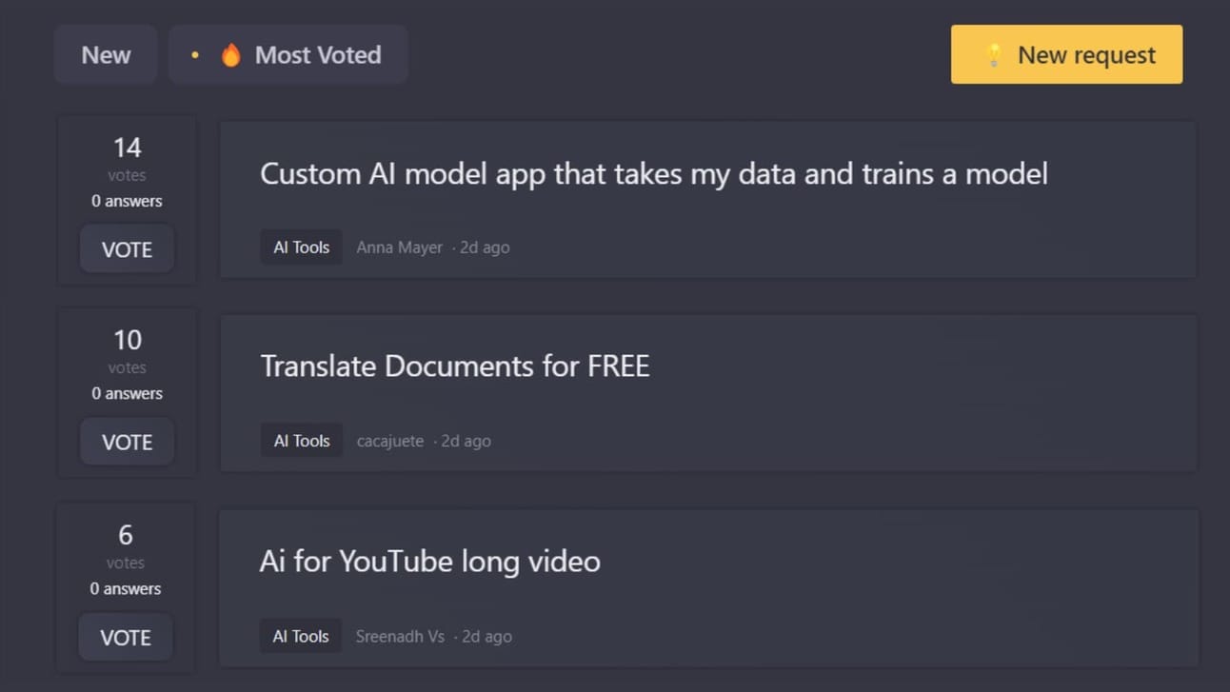The image size is (1230, 692).
Task: Open the New request form
Action: [x=1066, y=54]
